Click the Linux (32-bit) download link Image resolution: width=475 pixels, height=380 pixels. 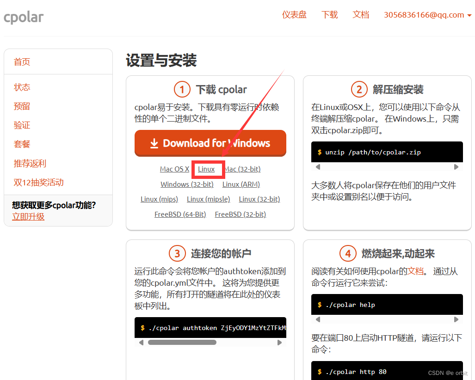[x=259, y=199]
